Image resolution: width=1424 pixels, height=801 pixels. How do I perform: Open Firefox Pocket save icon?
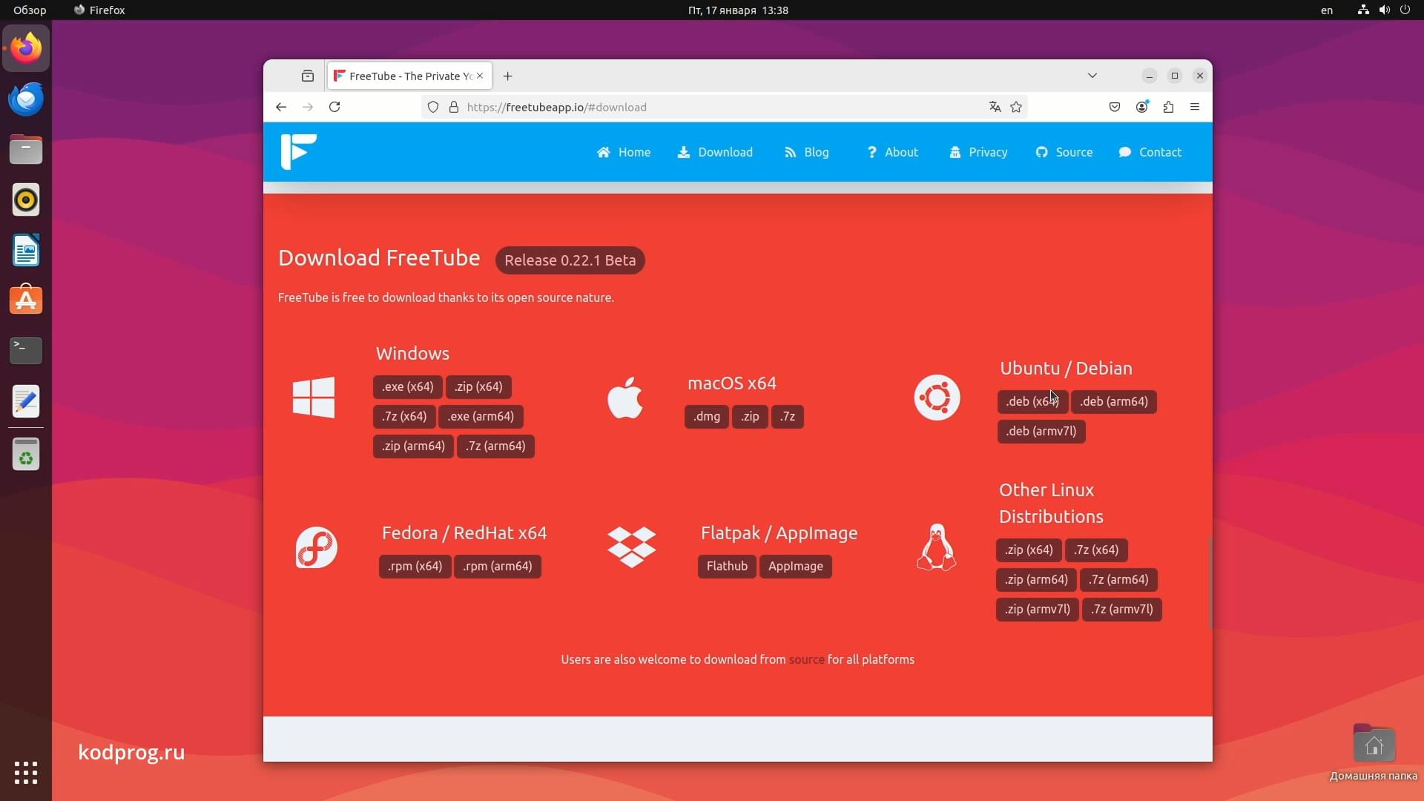point(1115,107)
